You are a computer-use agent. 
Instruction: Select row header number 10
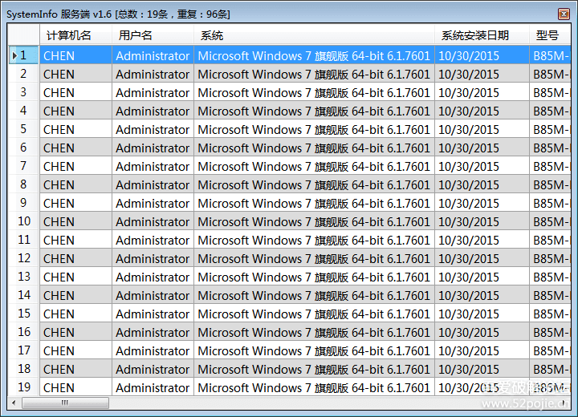(x=23, y=221)
